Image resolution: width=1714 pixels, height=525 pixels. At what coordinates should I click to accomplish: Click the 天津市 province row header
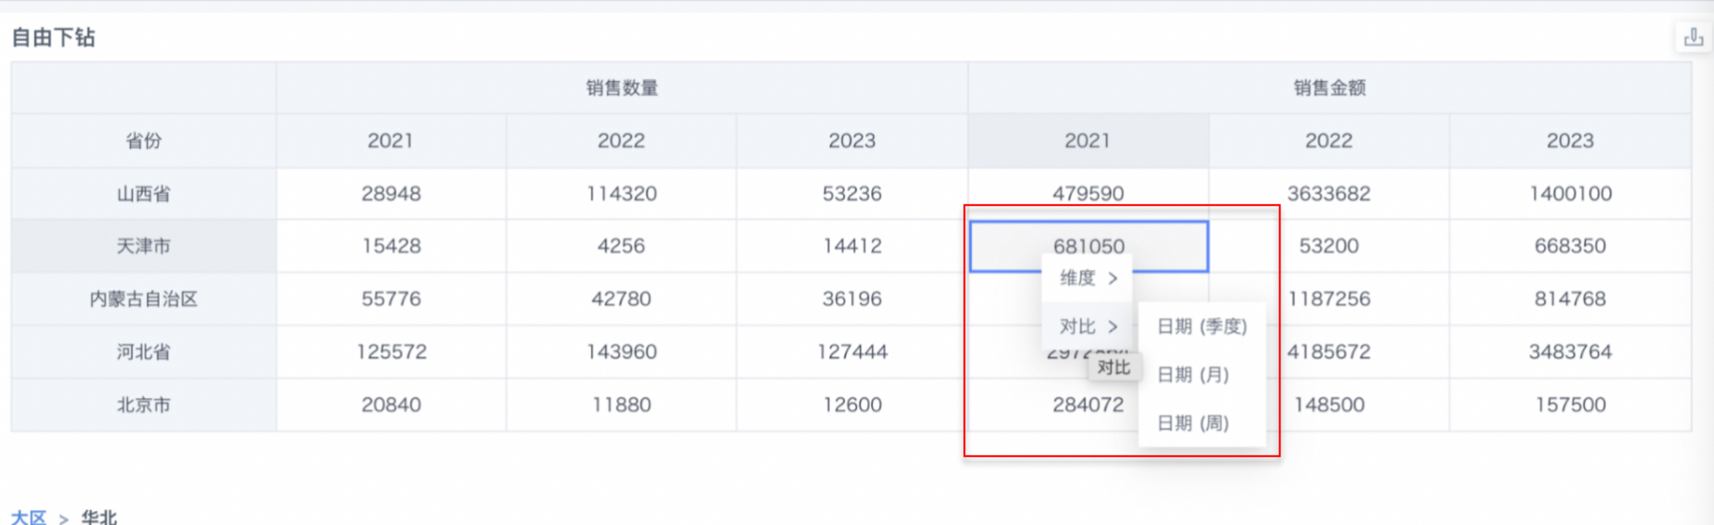pos(144,246)
